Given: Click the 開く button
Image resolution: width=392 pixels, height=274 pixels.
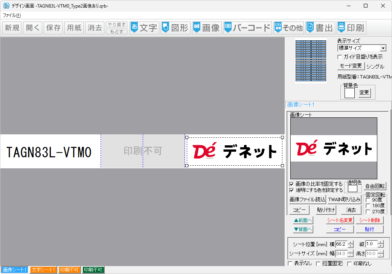Looking at the screenshot, I should (x=33, y=28).
